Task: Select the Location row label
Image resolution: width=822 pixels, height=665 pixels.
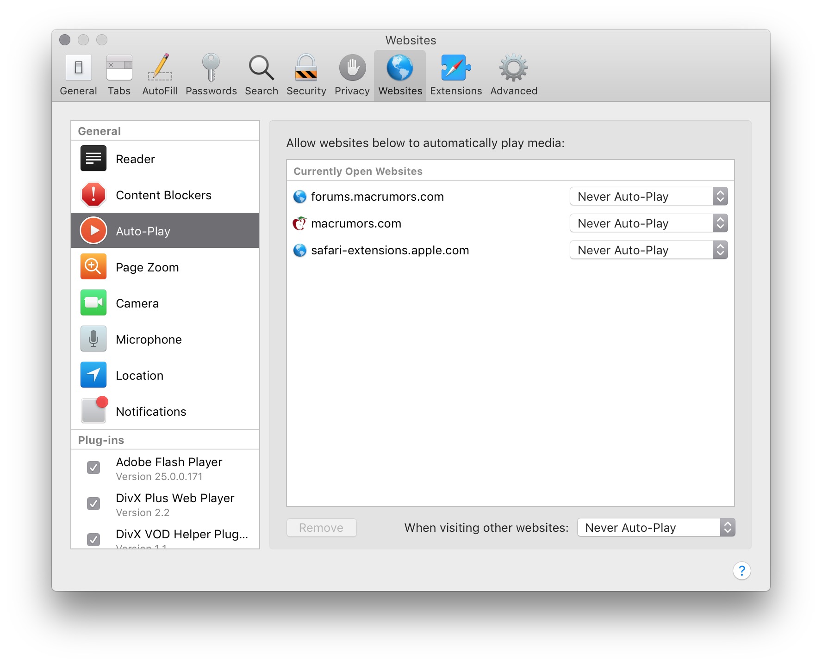Action: [139, 376]
